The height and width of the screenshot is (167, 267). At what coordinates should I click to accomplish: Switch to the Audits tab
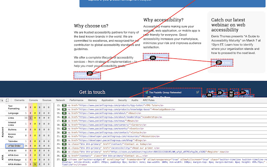[x=135, y=100]
